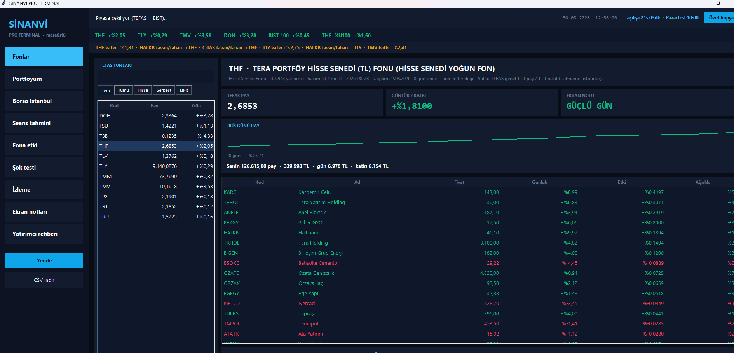
Task: Click the BIST 100 ticker value
Action: click(x=301, y=35)
